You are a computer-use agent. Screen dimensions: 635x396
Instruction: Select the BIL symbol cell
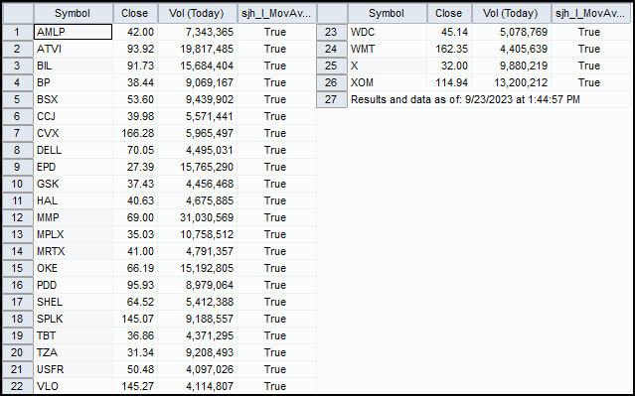[73, 66]
